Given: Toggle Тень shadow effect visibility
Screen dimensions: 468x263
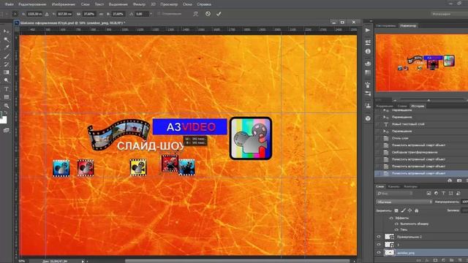Looking at the screenshot, I should 396,229.
